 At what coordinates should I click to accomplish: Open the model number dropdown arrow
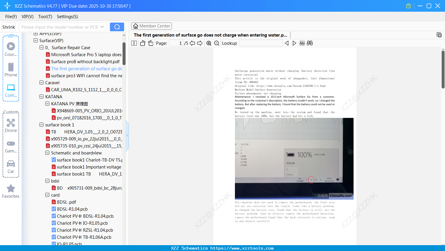click(102, 27)
